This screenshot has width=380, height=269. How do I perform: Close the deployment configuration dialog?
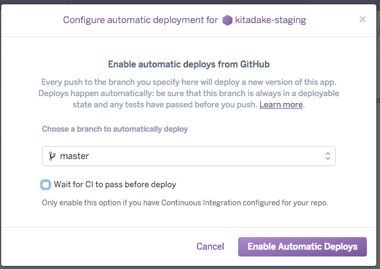362,19
